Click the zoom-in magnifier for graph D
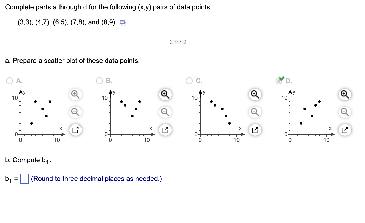 [x=344, y=95]
